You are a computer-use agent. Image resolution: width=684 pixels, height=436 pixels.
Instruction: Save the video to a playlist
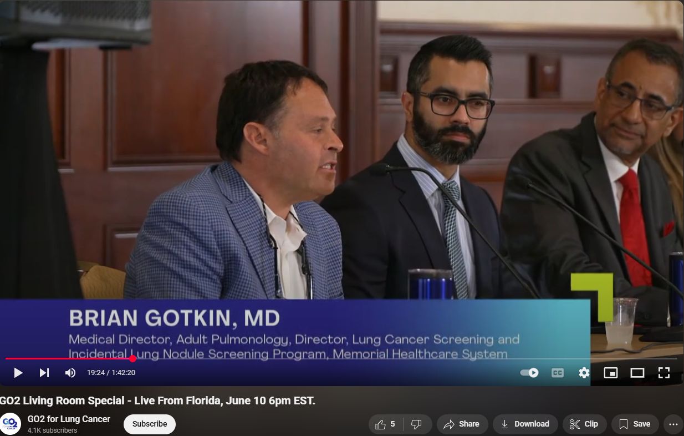pyautogui.click(x=635, y=424)
